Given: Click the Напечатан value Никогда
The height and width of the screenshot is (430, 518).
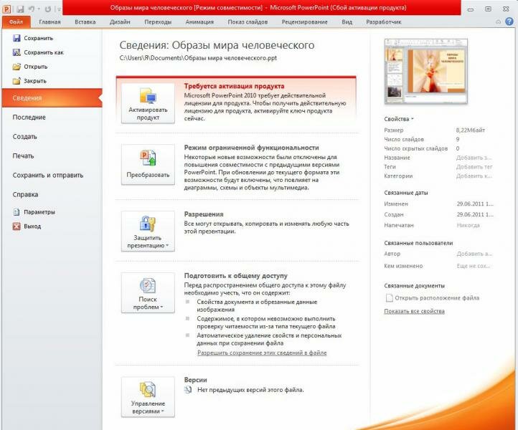Looking at the screenshot, I should click(x=468, y=226).
